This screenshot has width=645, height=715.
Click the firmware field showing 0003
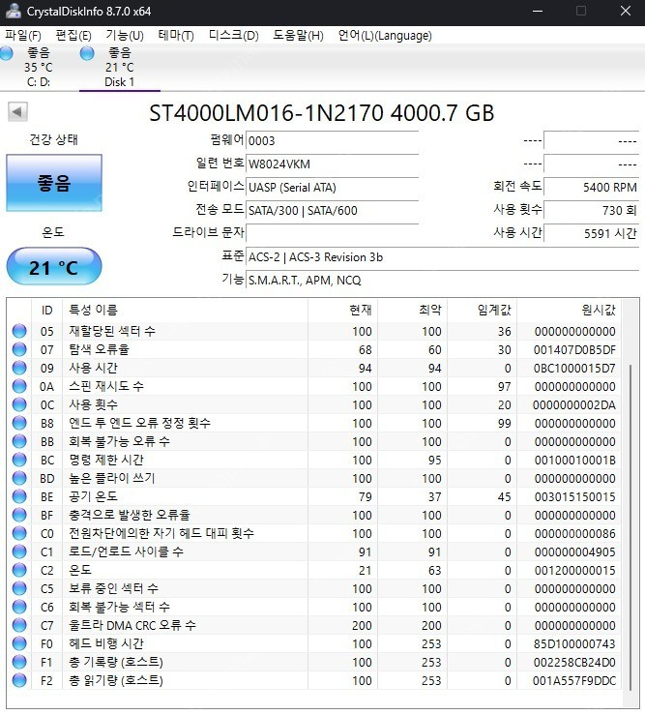pyautogui.click(x=332, y=141)
